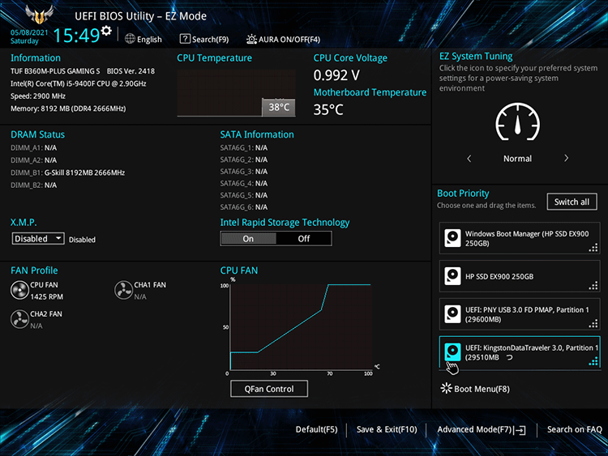Viewport: 608px width, 456px height.
Task: Click the HP SSD EX900 250GB disk icon
Action: coord(452,276)
